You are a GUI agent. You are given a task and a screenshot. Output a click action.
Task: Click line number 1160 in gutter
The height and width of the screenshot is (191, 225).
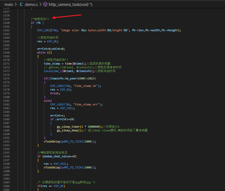tap(6, 23)
